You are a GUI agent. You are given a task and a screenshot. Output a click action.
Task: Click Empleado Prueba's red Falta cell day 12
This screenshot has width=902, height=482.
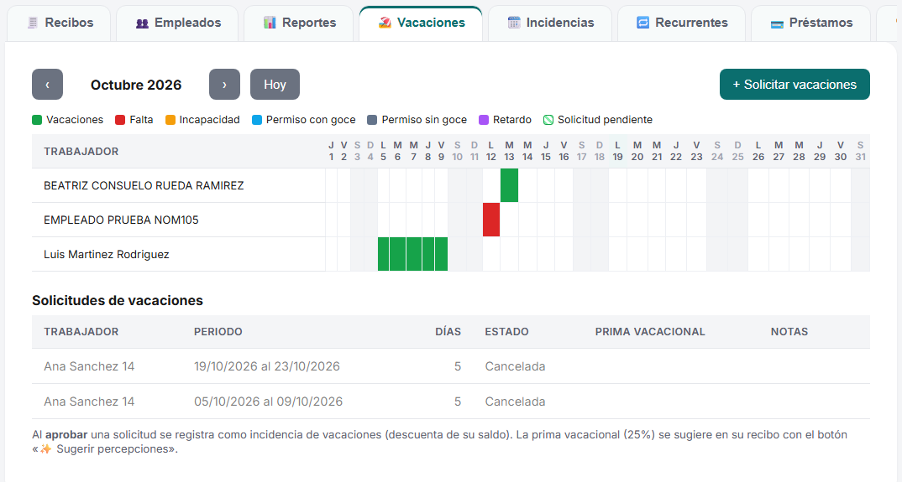click(491, 220)
